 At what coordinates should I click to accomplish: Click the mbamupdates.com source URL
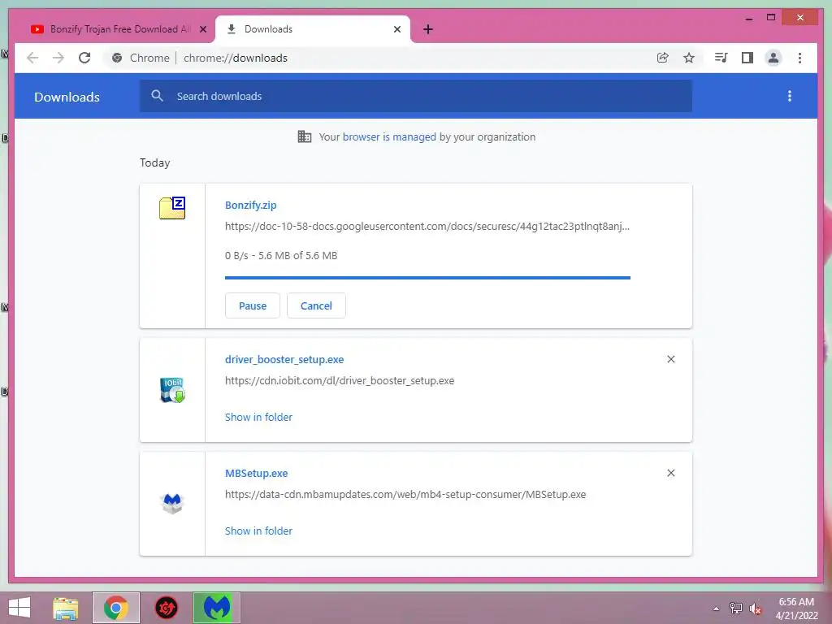[405, 495]
